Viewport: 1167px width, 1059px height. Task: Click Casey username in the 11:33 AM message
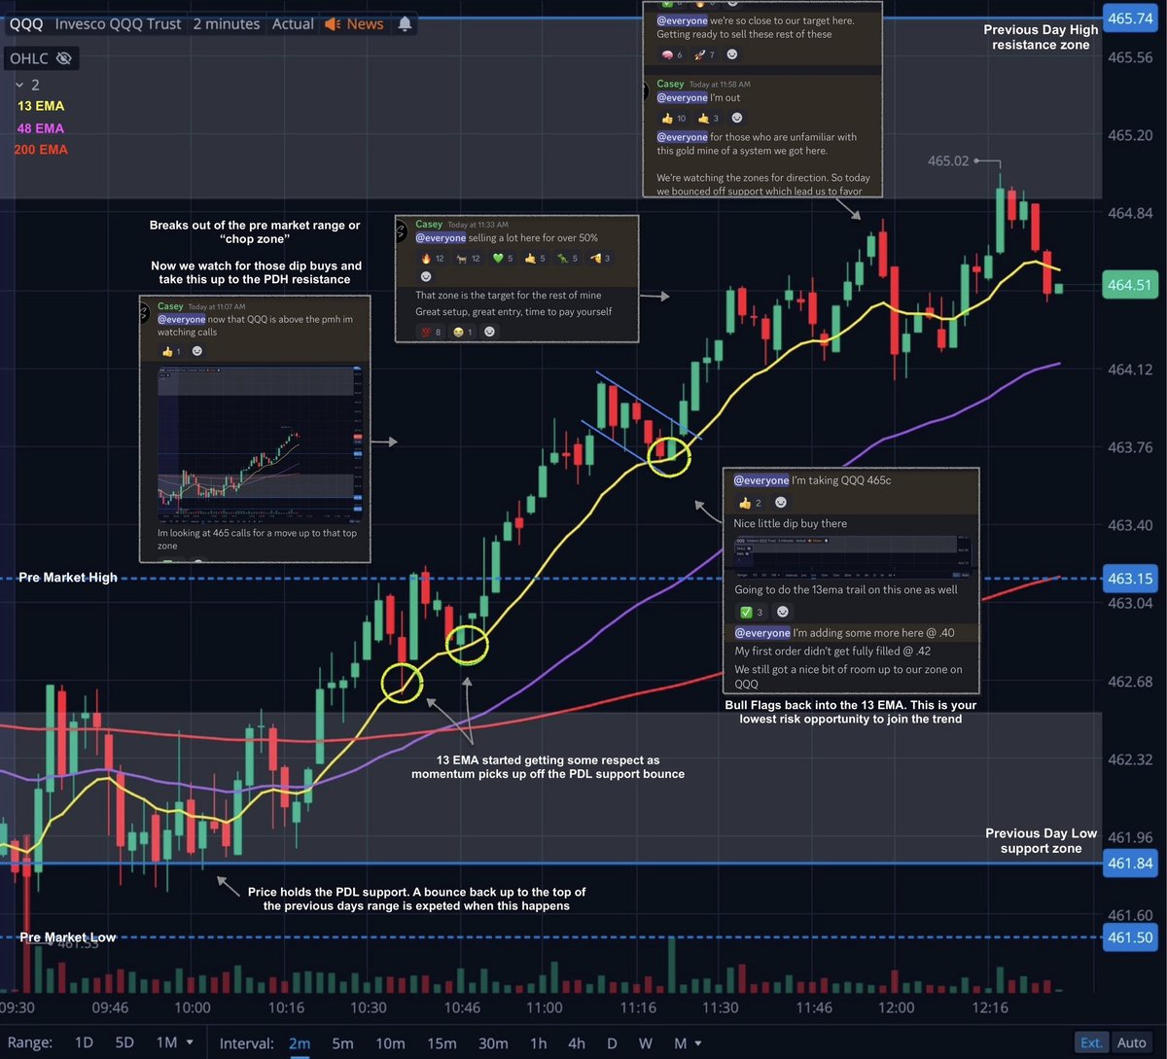(x=429, y=225)
